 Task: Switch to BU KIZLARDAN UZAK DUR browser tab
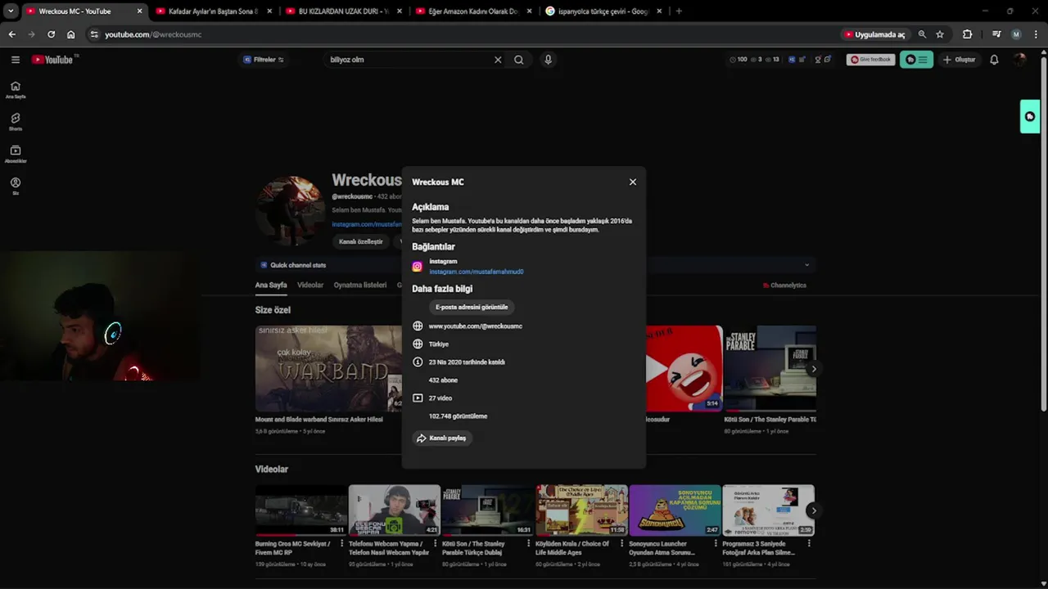(x=343, y=11)
